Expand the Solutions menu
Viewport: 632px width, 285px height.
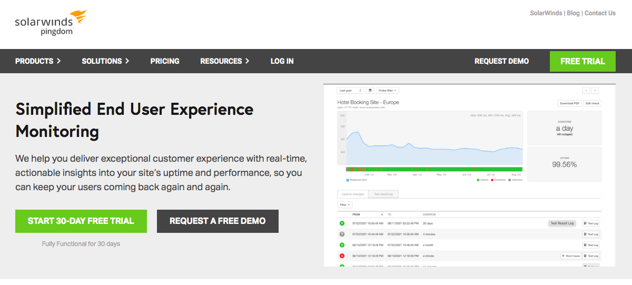(x=105, y=61)
